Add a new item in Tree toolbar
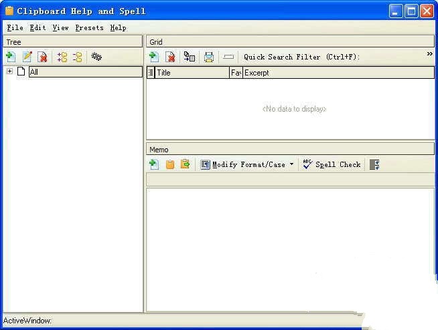The width and height of the screenshot is (438, 330). pyautogui.click(x=11, y=57)
